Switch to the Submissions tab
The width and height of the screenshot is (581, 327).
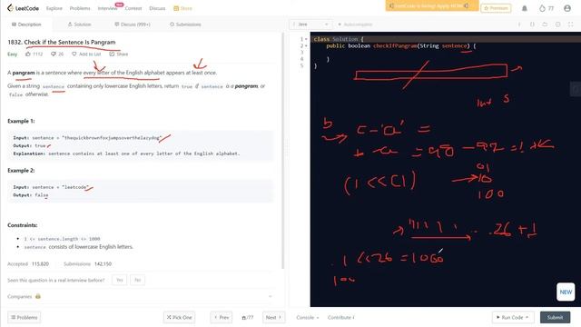pos(185,25)
